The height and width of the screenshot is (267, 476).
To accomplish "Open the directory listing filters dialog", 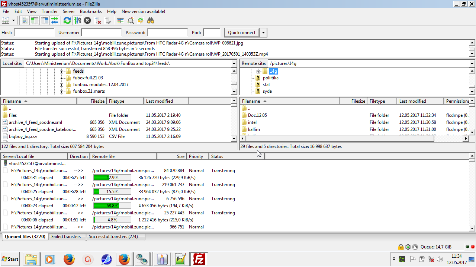I will [x=120, y=20].
